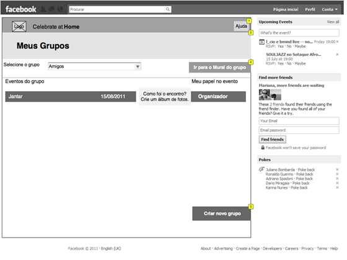The image size is (347, 260).
Task: Open the Terms footer link
Action: click(322, 248)
